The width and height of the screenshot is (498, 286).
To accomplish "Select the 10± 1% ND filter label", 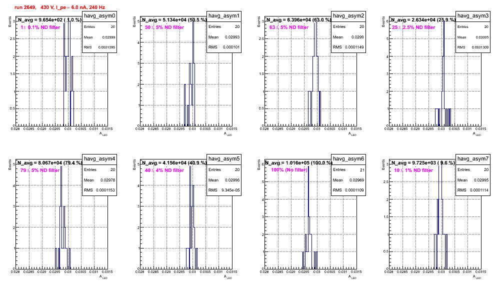I will 413,170.
